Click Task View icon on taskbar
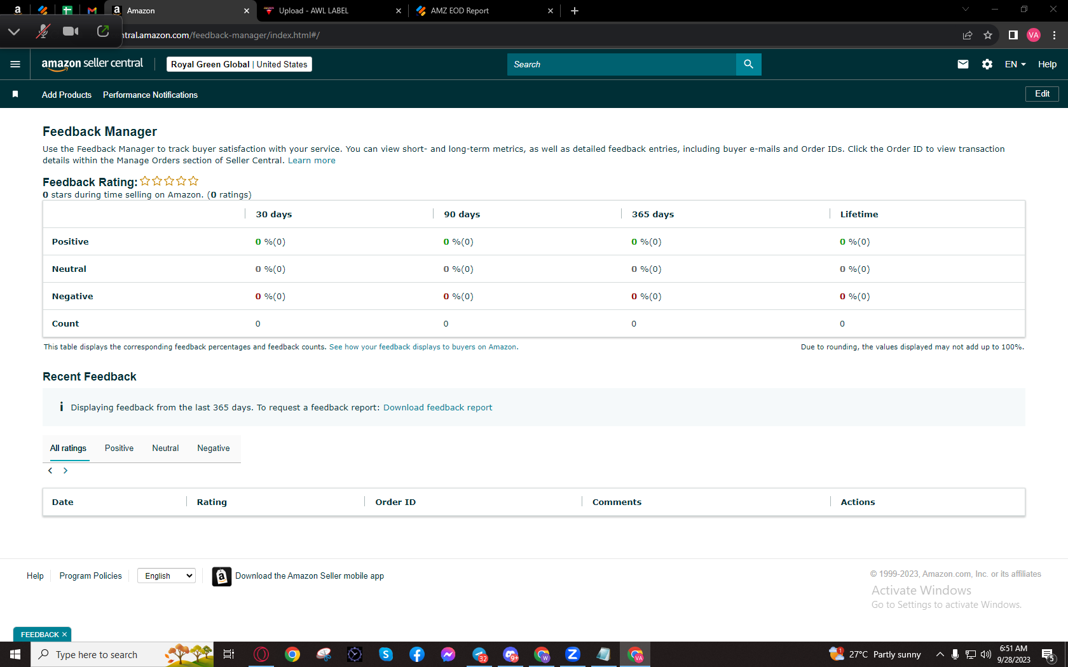The height and width of the screenshot is (667, 1068). [x=229, y=654]
